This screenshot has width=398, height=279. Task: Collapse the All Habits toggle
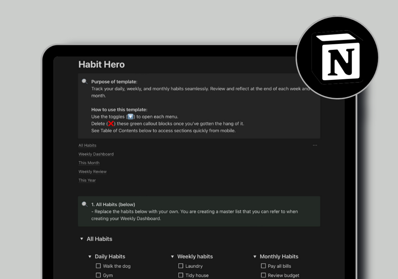click(82, 239)
